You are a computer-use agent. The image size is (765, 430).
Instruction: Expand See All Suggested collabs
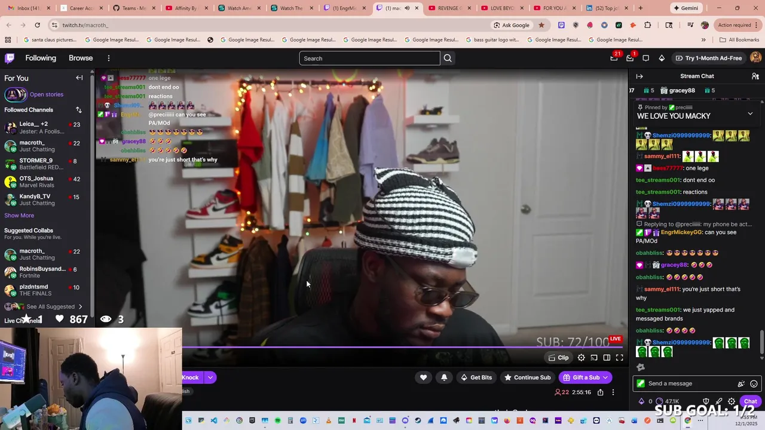[x=54, y=306]
